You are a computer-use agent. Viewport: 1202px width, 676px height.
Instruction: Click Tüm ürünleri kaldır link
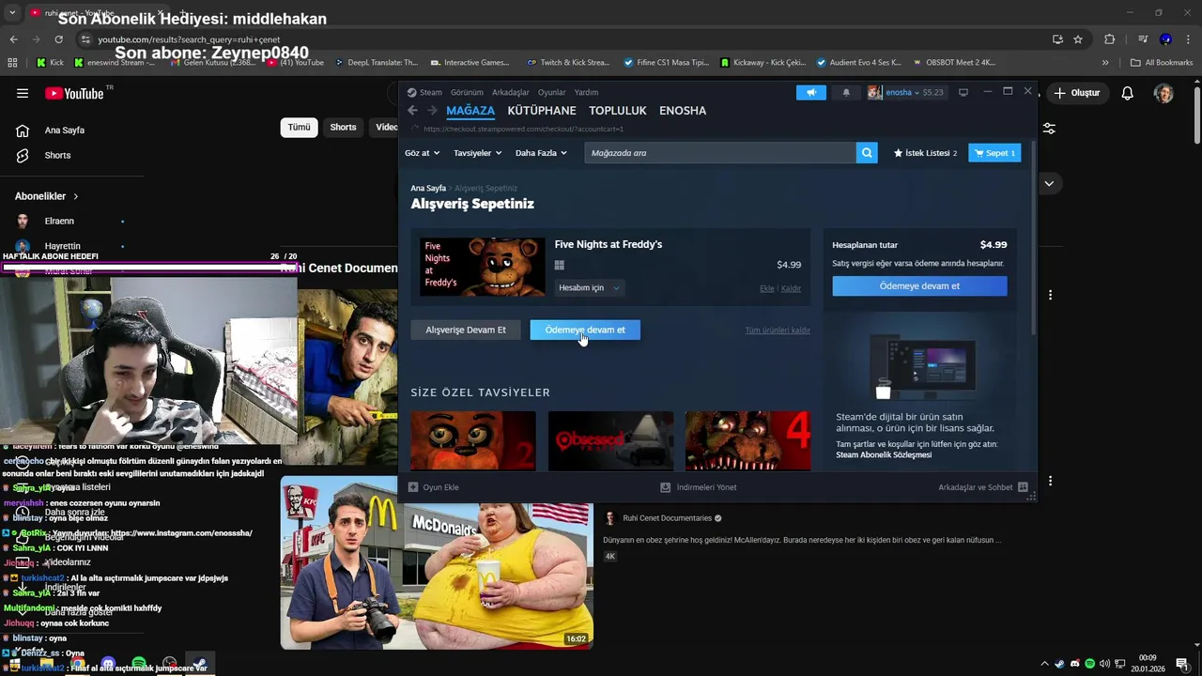(x=778, y=330)
